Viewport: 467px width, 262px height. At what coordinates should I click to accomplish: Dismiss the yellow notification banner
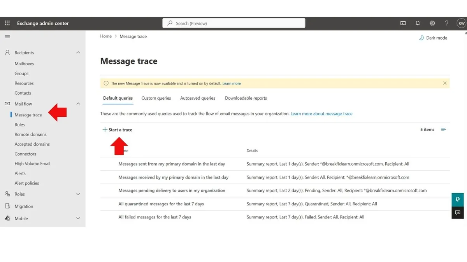tap(445, 83)
